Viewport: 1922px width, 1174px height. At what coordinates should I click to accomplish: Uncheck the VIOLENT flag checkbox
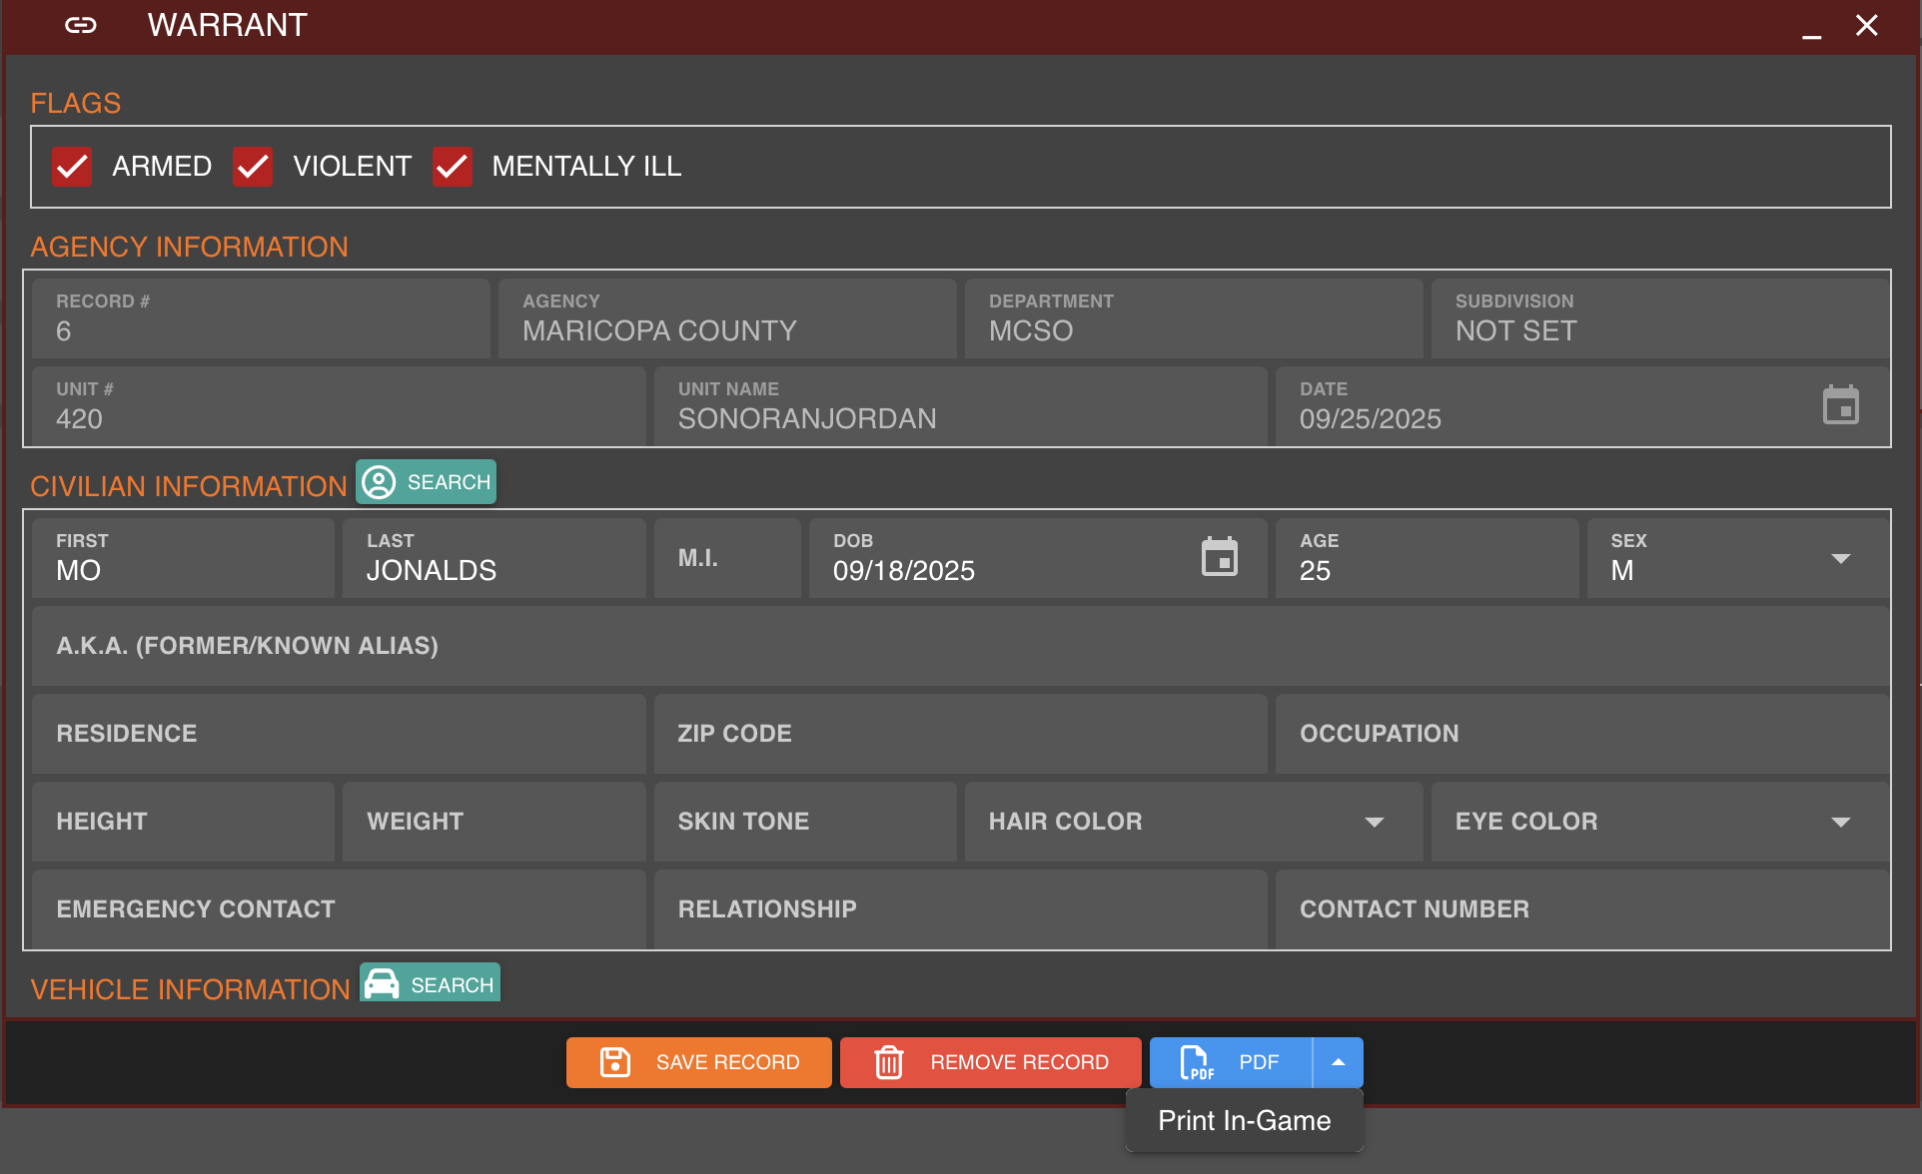253,167
